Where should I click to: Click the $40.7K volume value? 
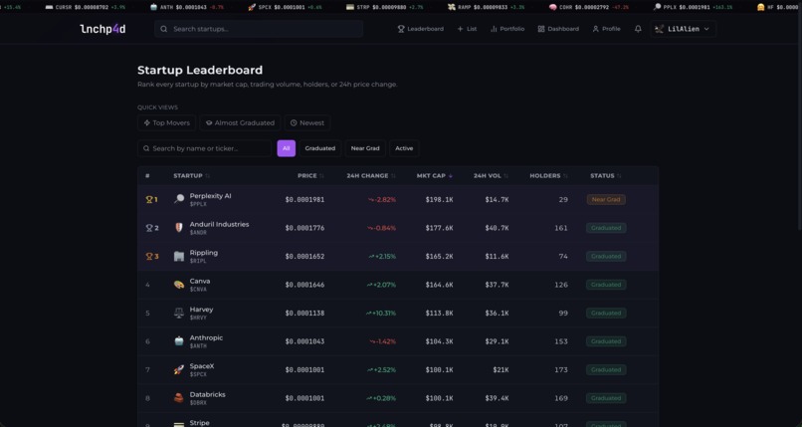pos(497,228)
